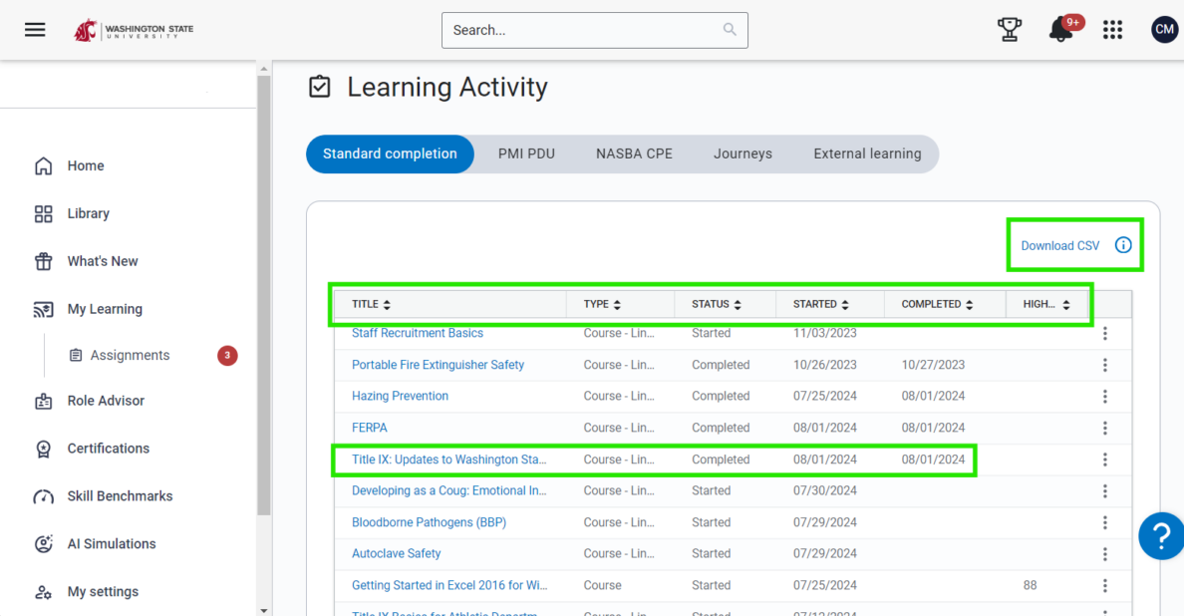Open the three-dot menu for FERPA row
Viewport: 1184px width, 616px height.
tap(1105, 429)
